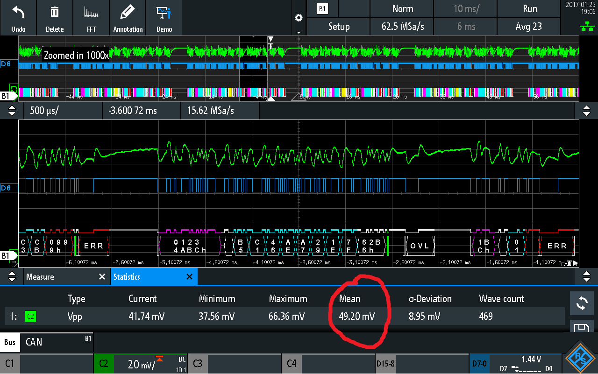Reset statistics with the refresh icon
Image resolution: width=598 pixels, height=374 pixels.
point(582,303)
